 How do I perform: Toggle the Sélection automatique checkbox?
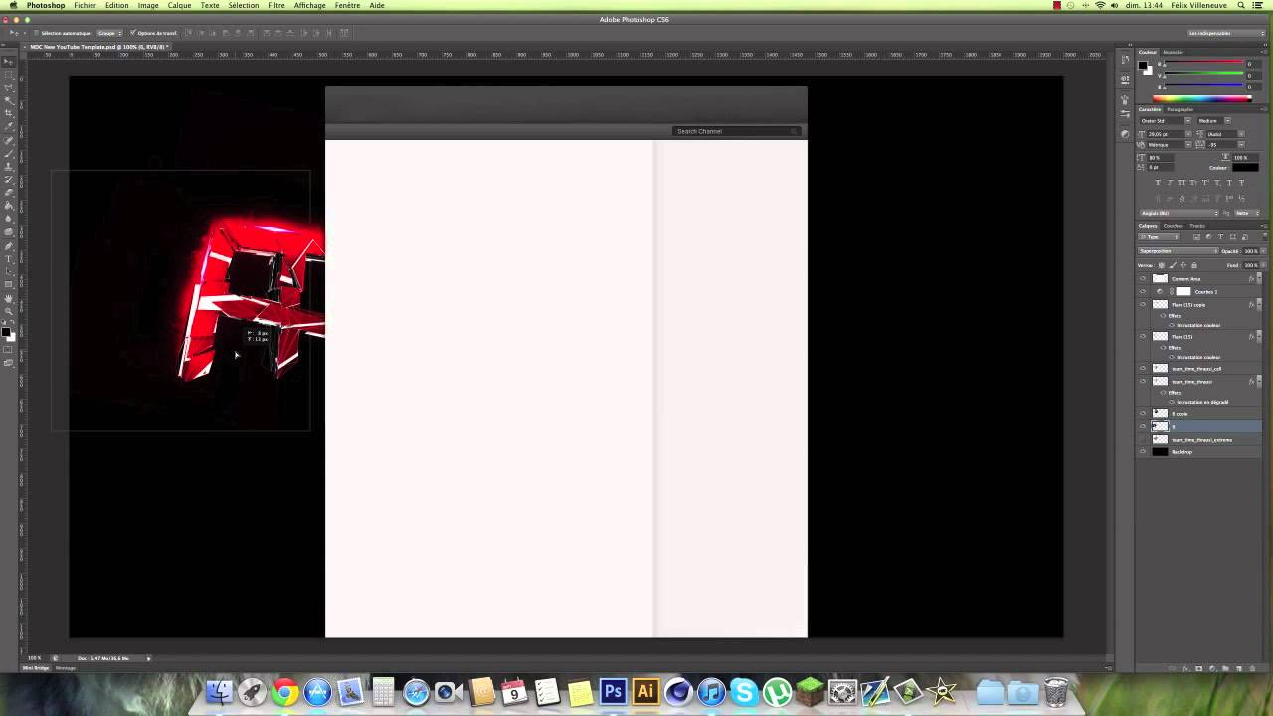(38, 33)
